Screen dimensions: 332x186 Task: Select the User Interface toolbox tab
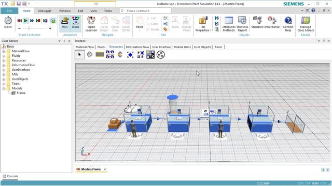pyautogui.click(x=161, y=47)
